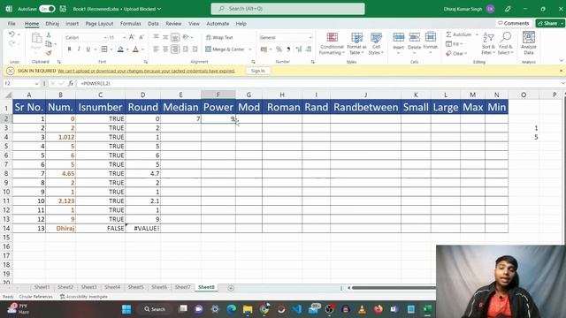Click the cached credentials warning link

(x=146, y=71)
